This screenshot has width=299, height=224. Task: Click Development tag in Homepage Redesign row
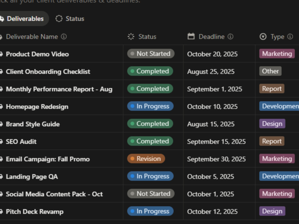coord(279,106)
